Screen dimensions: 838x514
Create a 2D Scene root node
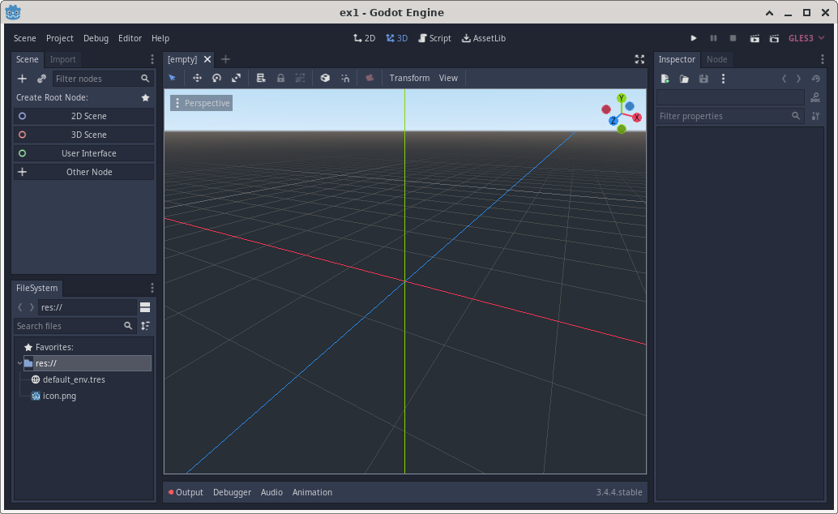[84, 116]
